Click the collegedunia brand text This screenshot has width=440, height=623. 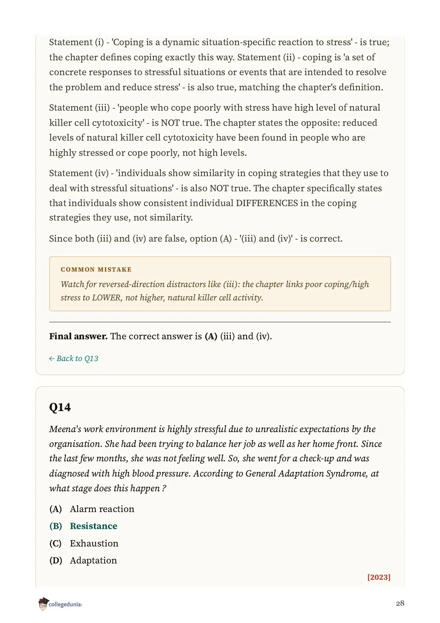coord(65,605)
